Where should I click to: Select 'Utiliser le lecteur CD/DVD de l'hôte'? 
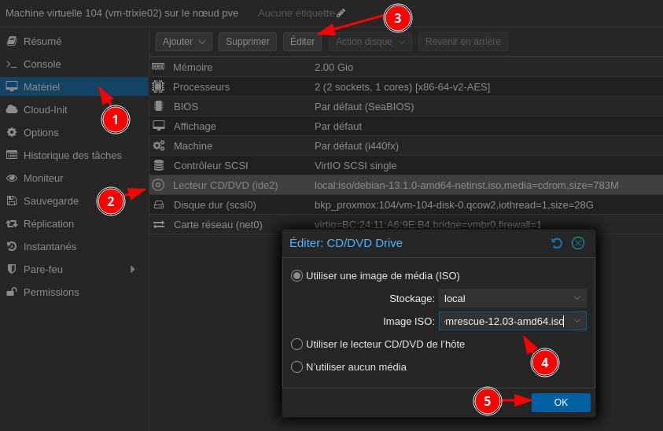click(297, 344)
